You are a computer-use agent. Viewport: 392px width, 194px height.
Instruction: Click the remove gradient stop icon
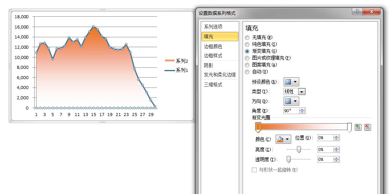367,127
